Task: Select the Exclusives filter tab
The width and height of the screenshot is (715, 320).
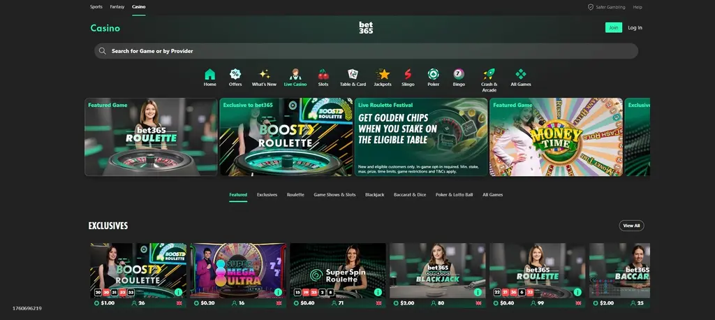Action: [x=267, y=195]
